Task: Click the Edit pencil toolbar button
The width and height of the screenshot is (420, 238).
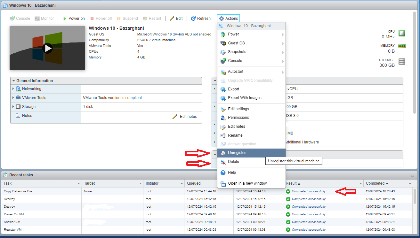Action: pos(176,19)
